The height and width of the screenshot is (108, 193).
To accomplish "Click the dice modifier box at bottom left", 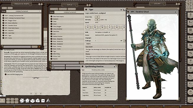I will [x=2, y=101].
